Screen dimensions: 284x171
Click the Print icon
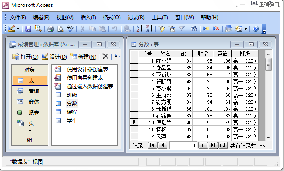click(51, 29)
